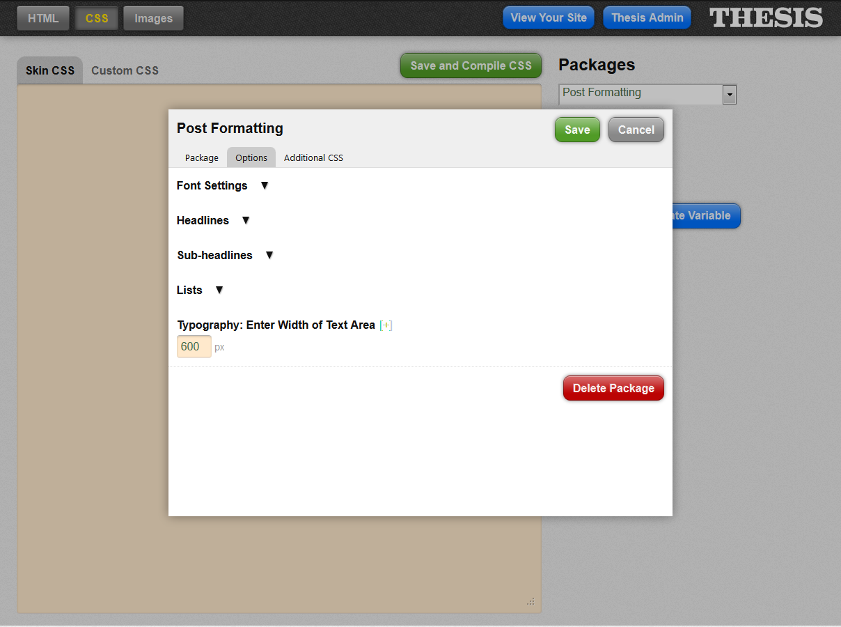The width and height of the screenshot is (841, 627).
Task: Select the Options tab
Action: (x=251, y=157)
